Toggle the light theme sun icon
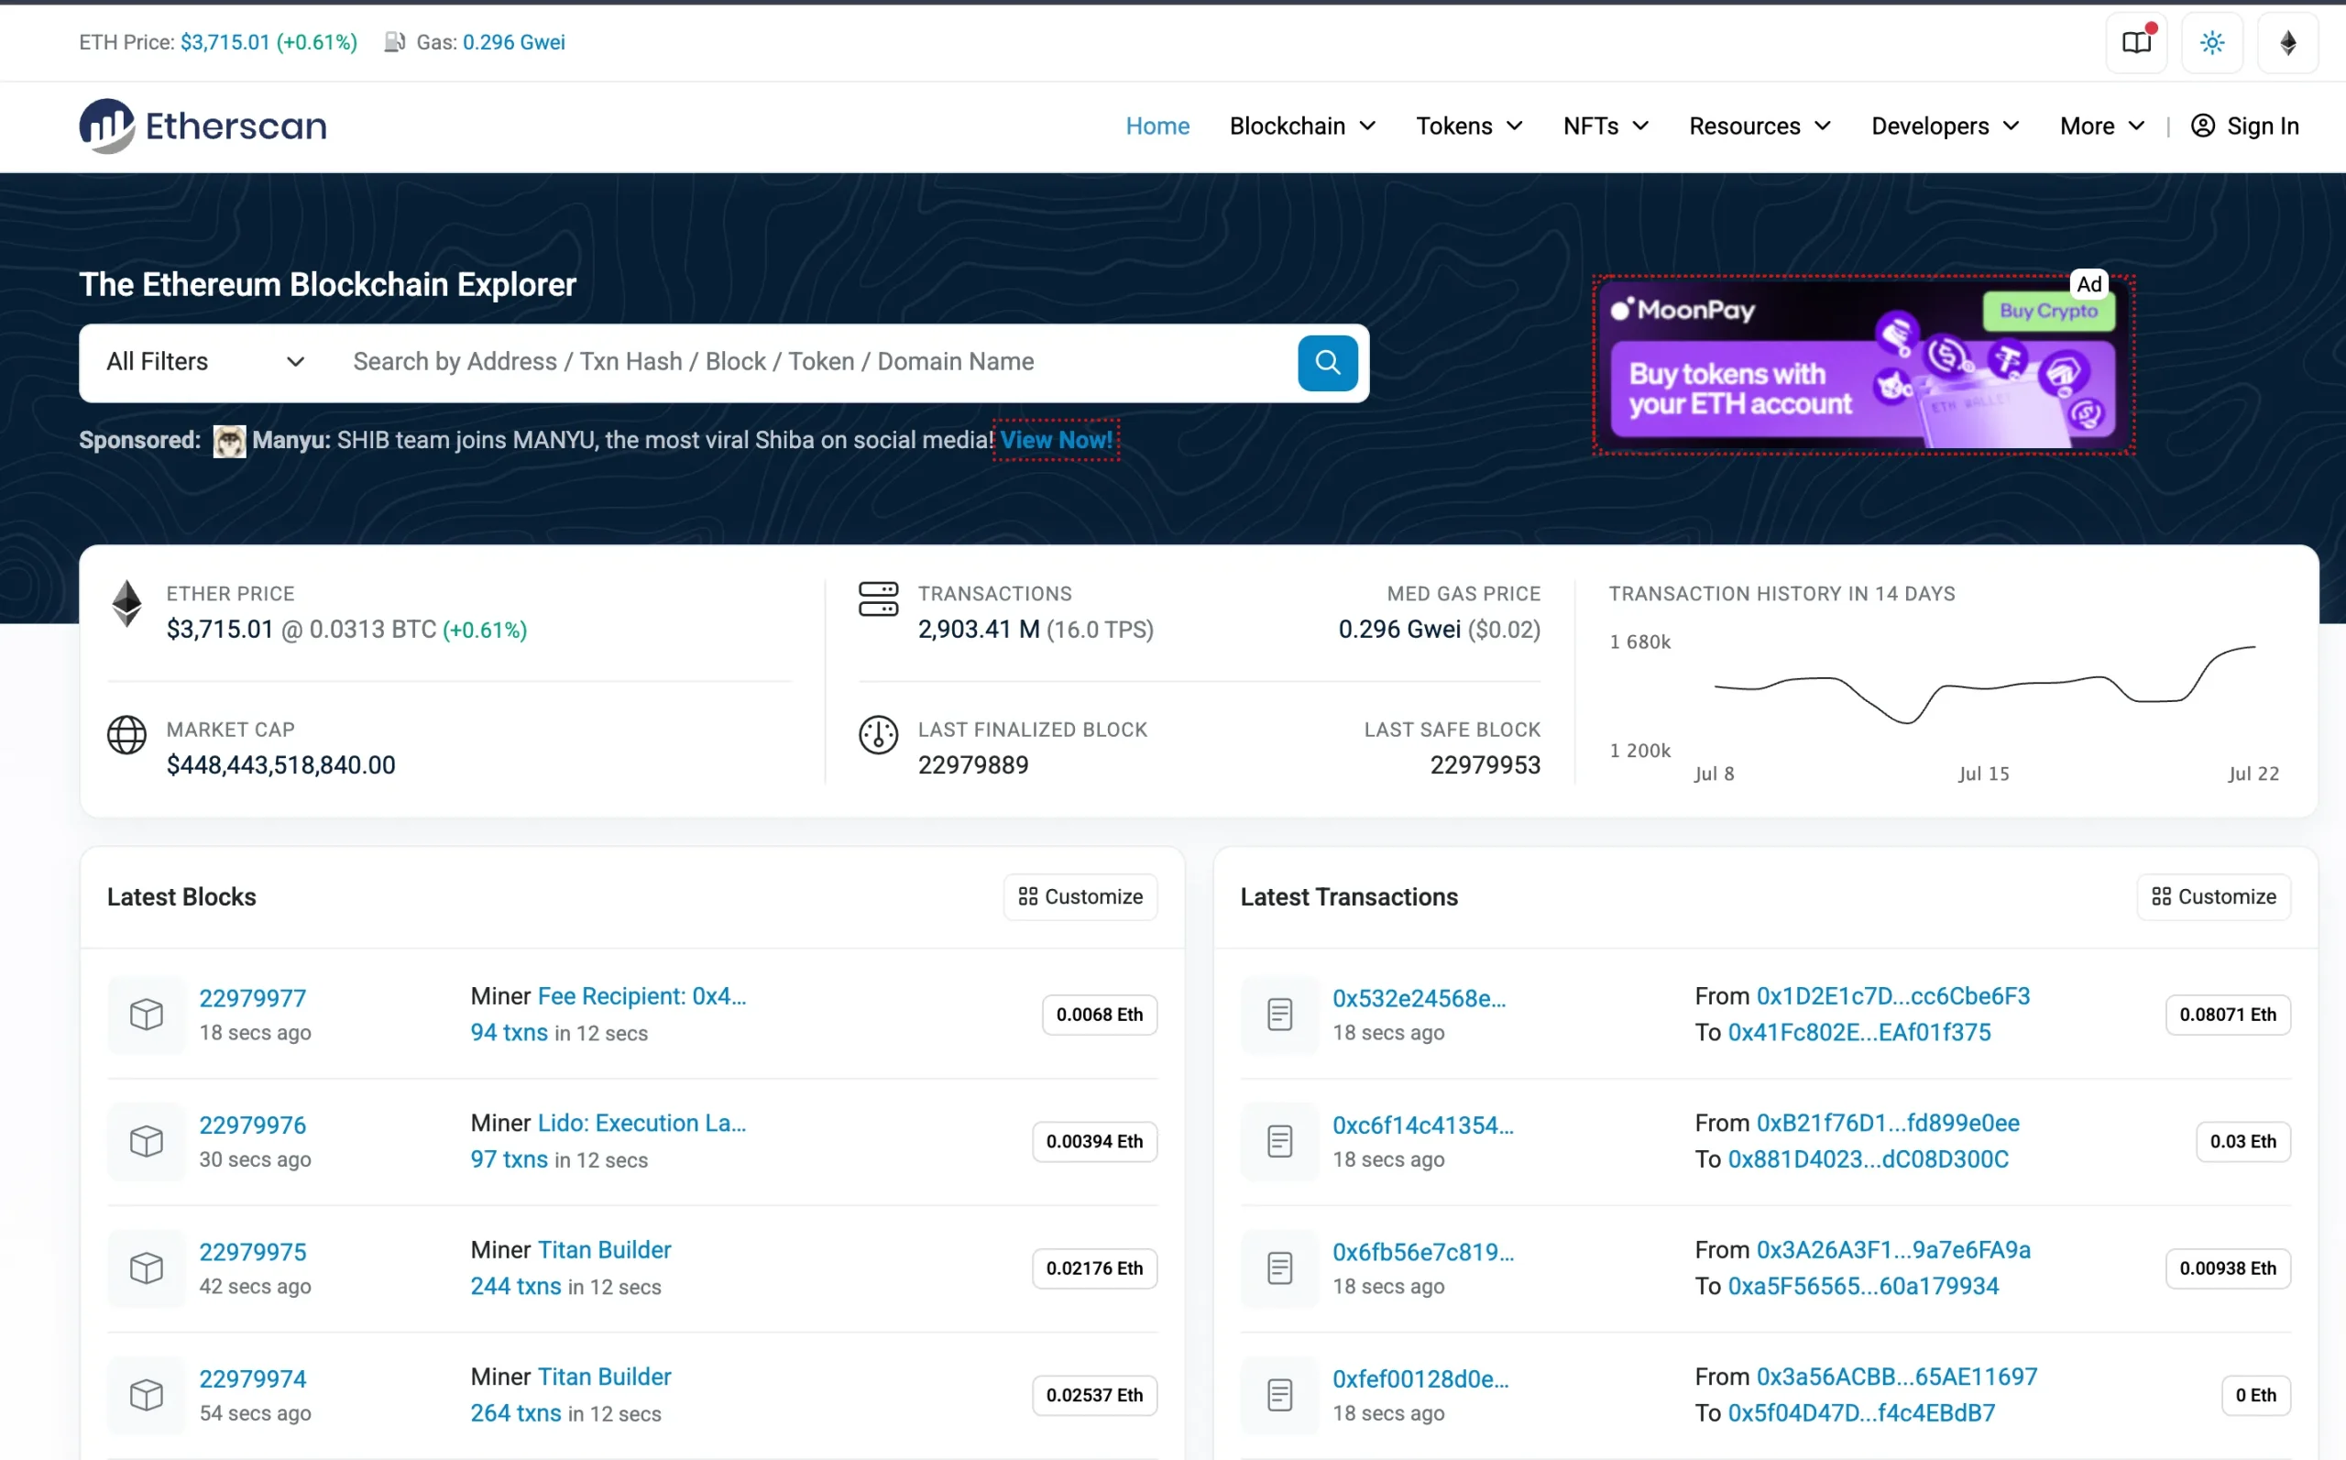2346x1460 pixels. 2212,42
